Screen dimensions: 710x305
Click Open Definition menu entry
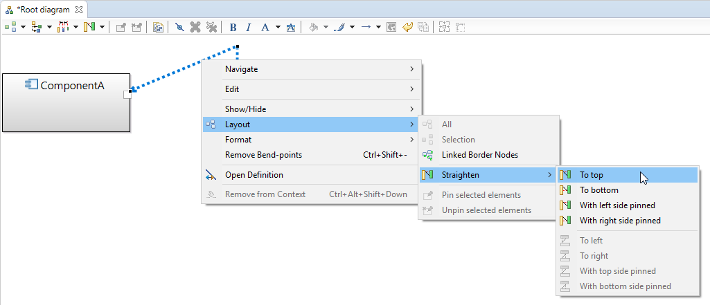pyautogui.click(x=254, y=175)
